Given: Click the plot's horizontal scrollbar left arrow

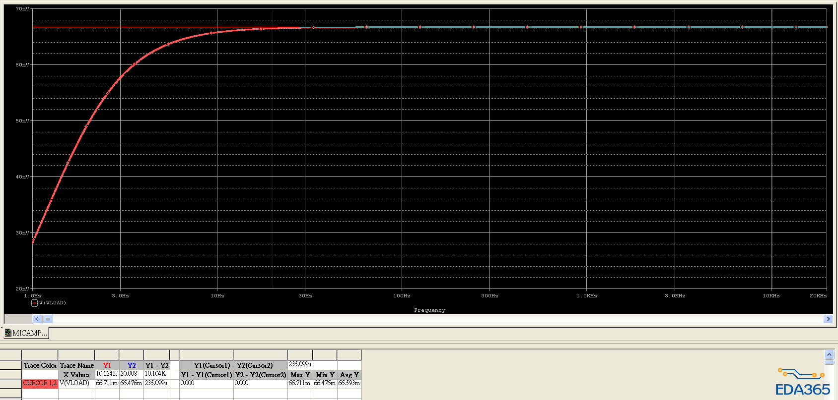Looking at the screenshot, I should (37, 319).
